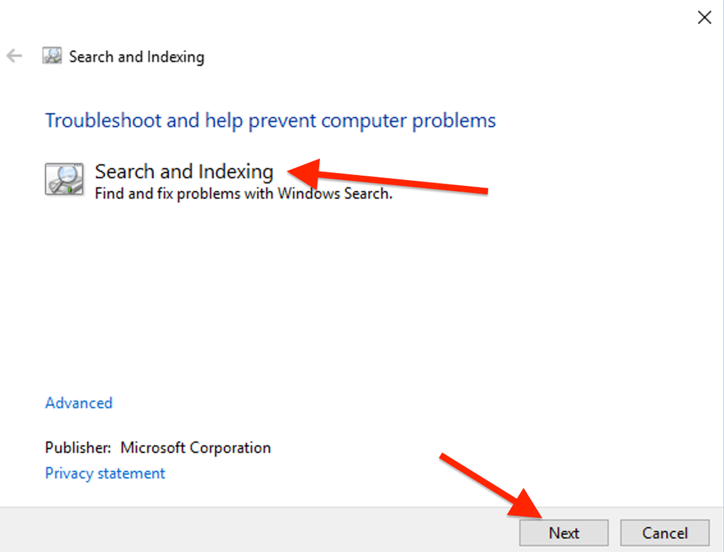Click the header icon beside Search and Indexing

51,56
